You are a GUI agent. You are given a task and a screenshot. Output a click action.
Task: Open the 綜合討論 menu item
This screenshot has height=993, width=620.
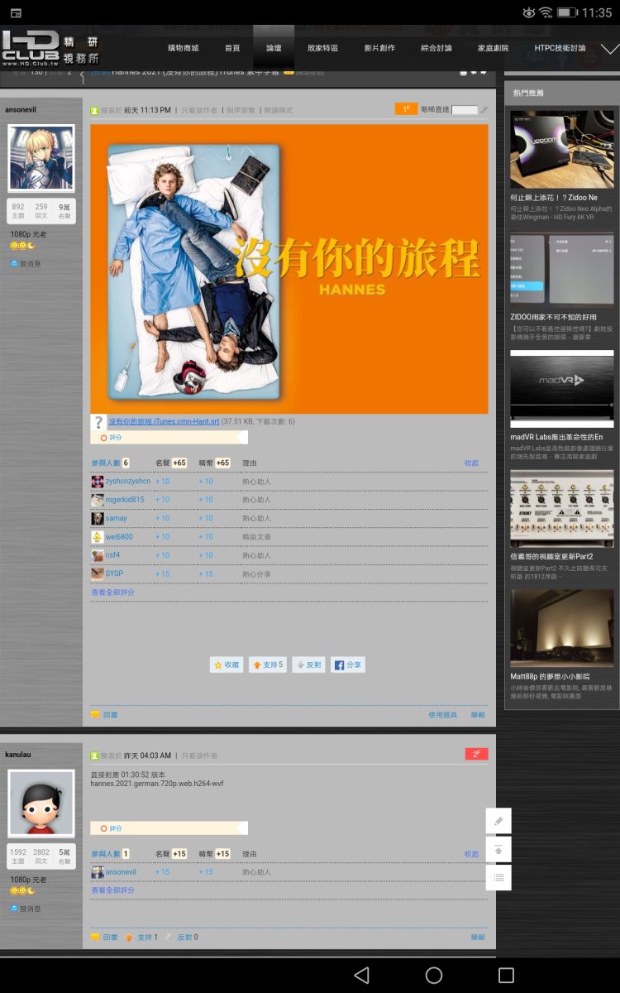pyautogui.click(x=436, y=48)
